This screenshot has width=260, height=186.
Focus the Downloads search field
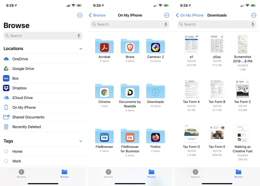tap(217, 24)
